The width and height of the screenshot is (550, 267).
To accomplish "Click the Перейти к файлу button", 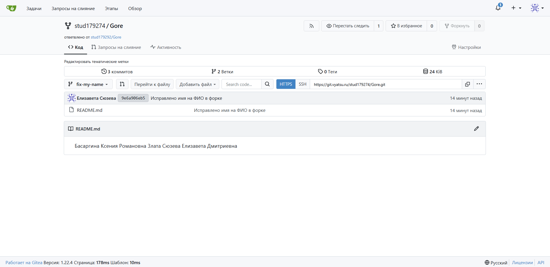I will point(152,84).
